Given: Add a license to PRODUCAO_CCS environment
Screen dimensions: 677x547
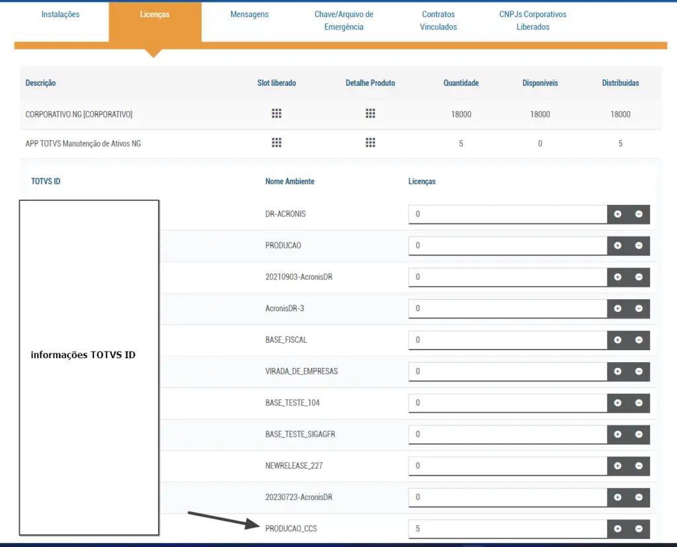Looking at the screenshot, I should 617,529.
